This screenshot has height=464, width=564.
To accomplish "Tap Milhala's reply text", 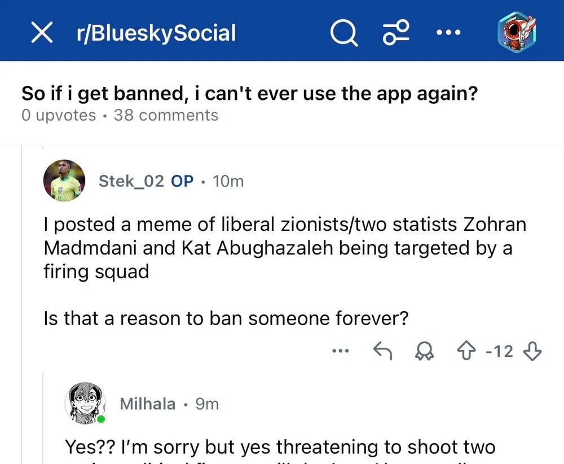I will pyautogui.click(x=280, y=447).
